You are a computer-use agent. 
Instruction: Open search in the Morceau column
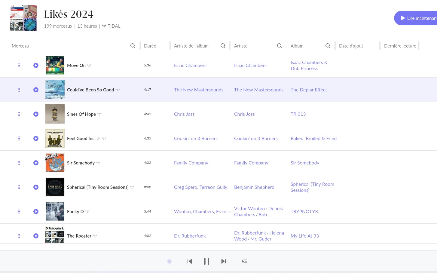tap(133, 46)
